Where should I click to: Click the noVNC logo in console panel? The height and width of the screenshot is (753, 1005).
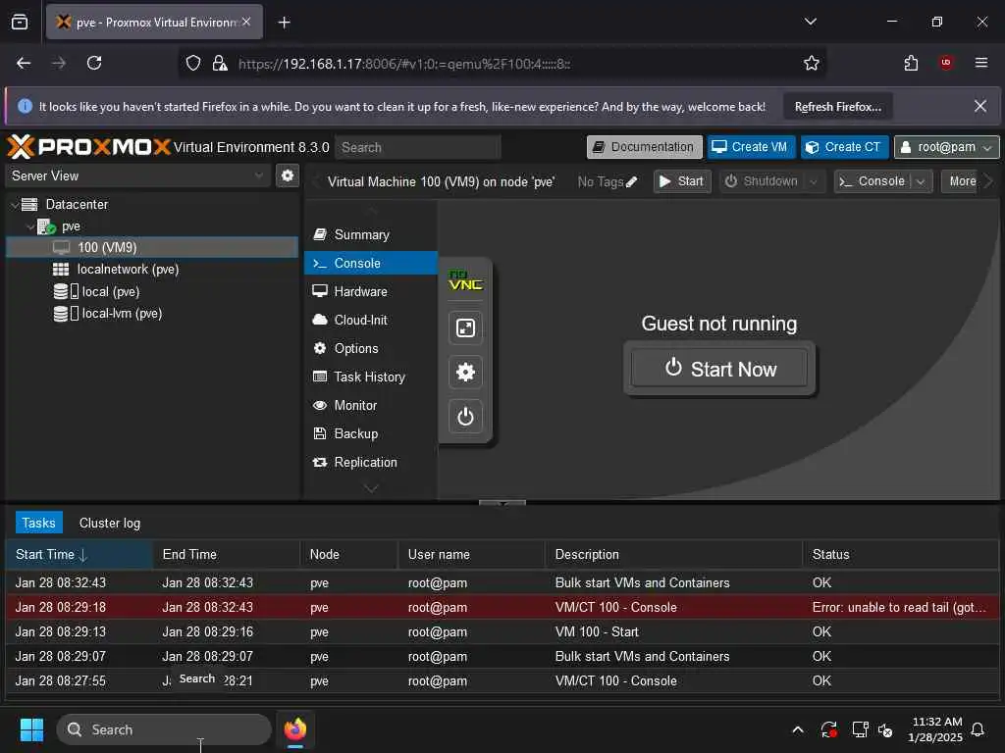click(465, 280)
